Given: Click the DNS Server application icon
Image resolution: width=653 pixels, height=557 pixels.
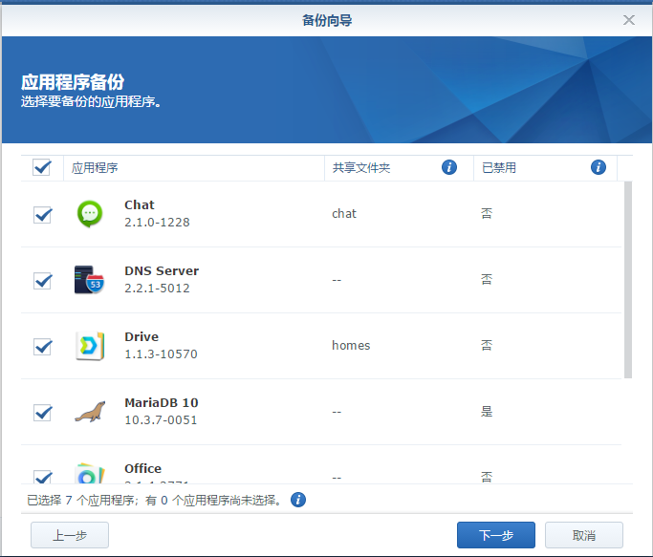Looking at the screenshot, I should 89,280.
